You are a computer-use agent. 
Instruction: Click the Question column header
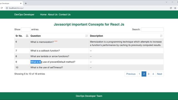pyautogui.click(x=59, y=36)
